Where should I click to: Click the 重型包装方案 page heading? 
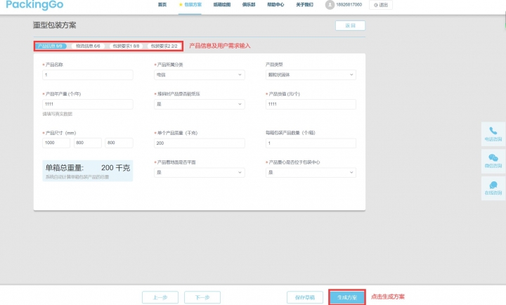click(x=55, y=25)
